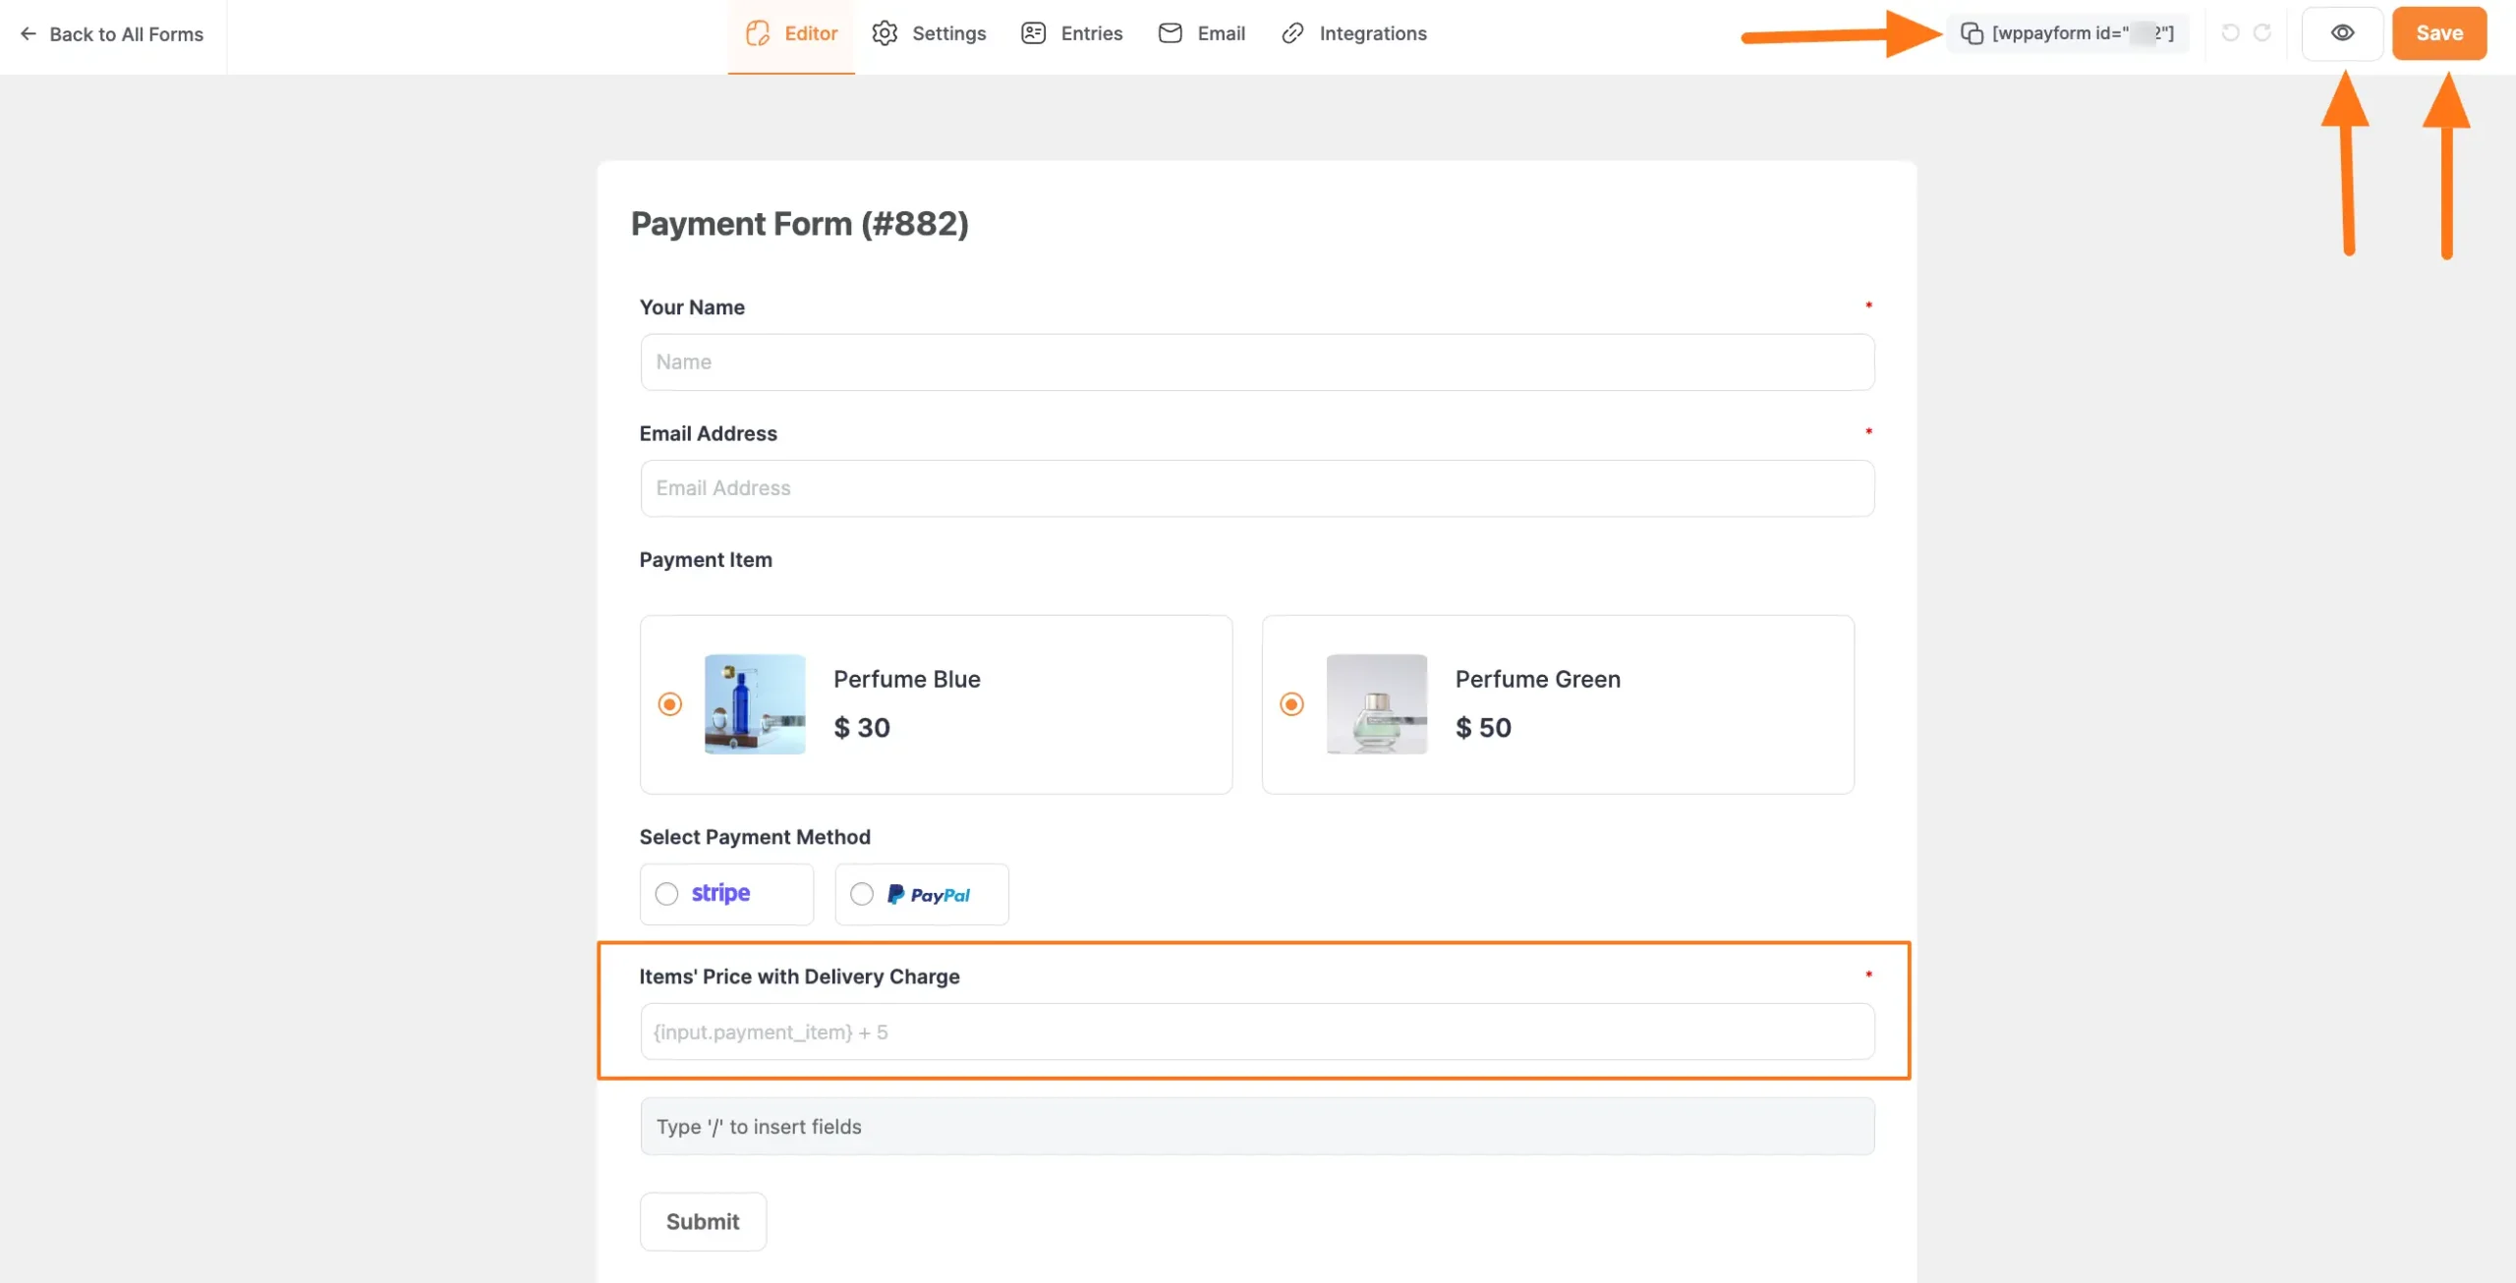Open the Integrations tab

point(1372,33)
